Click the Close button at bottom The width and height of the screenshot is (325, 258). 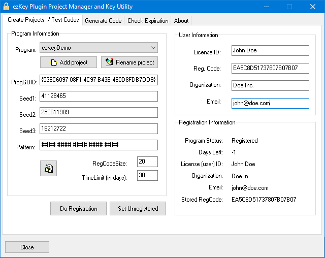tap(27, 247)
